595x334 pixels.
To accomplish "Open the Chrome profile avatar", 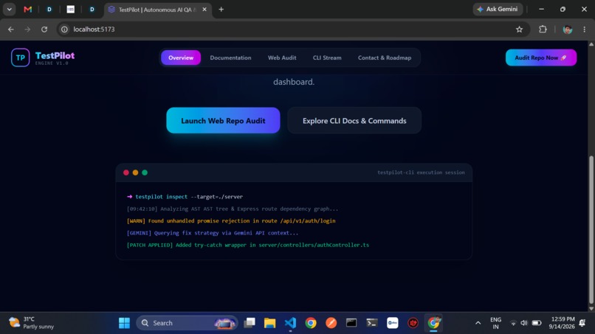I will (568, 29).
